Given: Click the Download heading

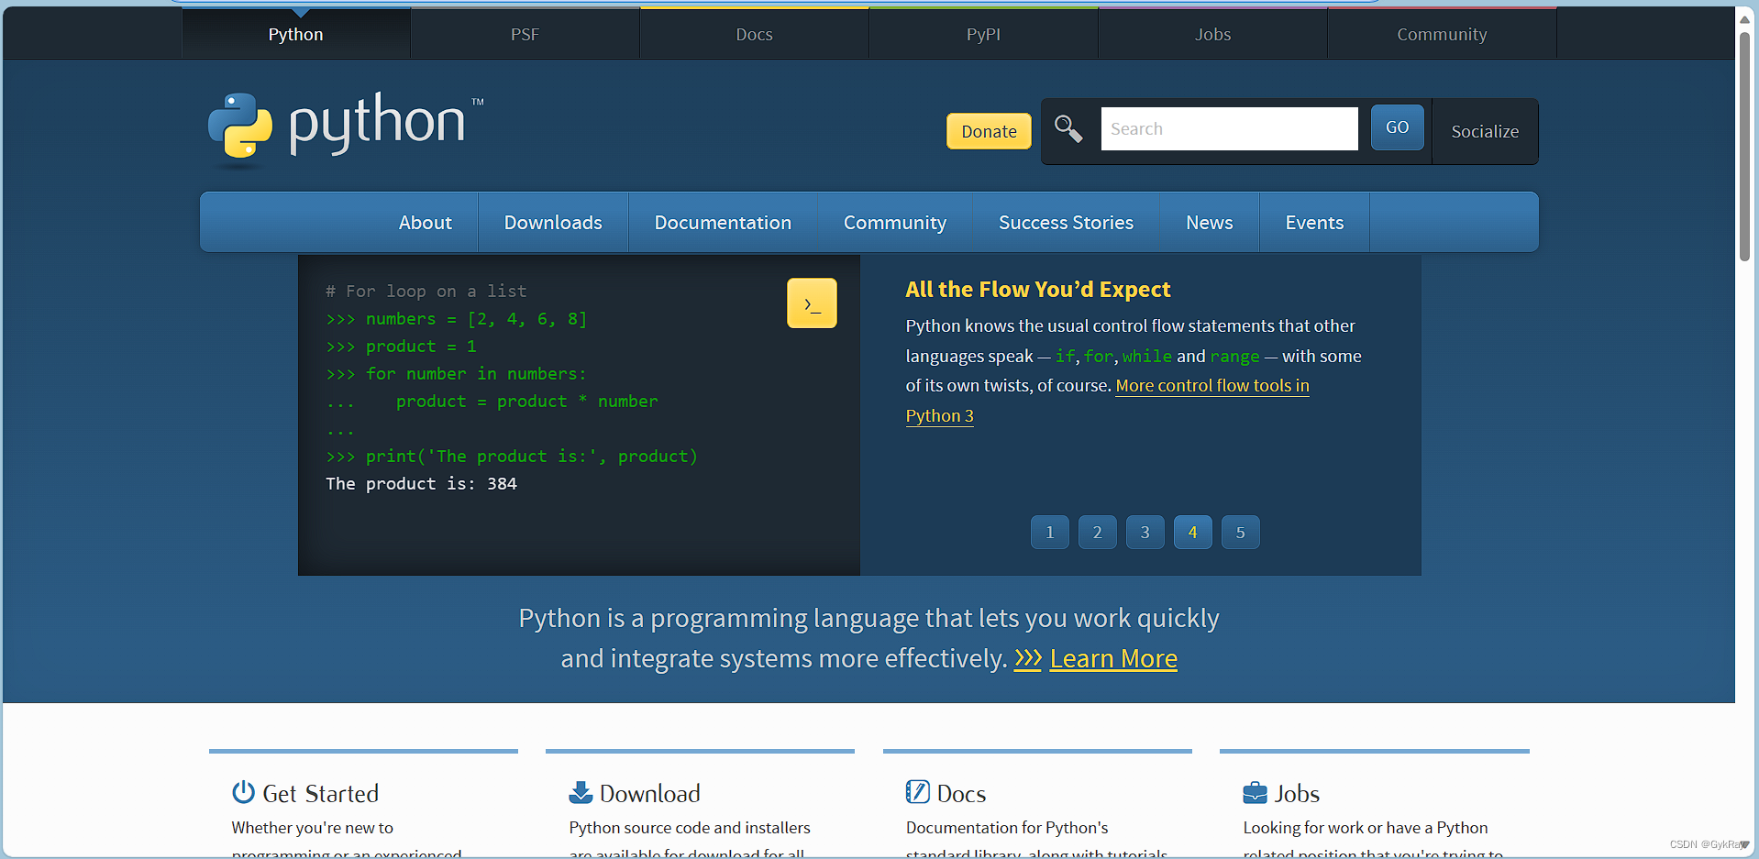Looking at the screenshot, I should 649,793.
